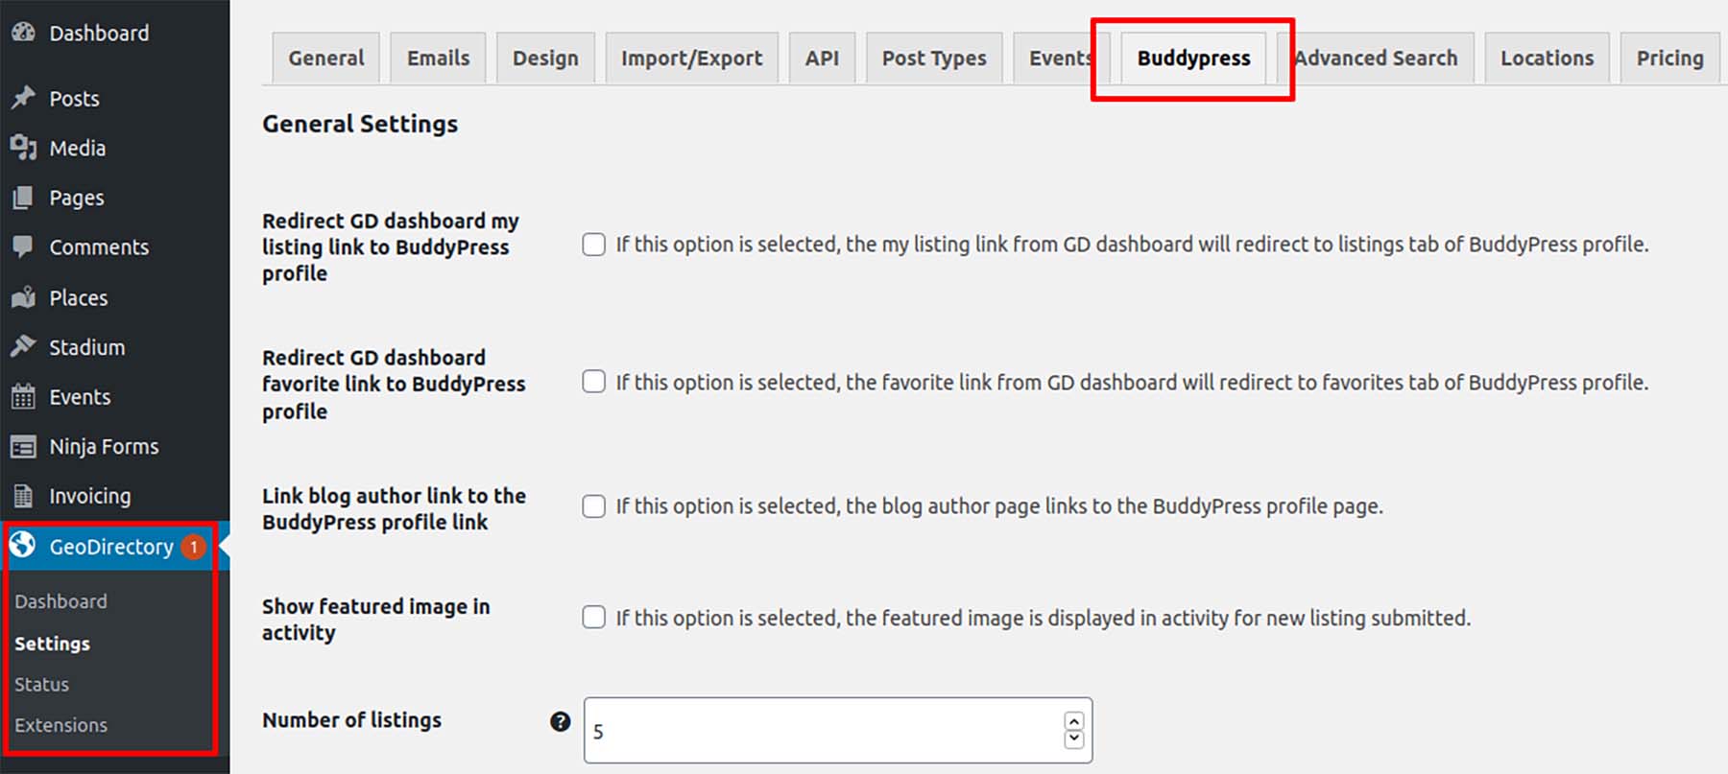
Task: Click the Invoicing document icon
Action: 23,496
